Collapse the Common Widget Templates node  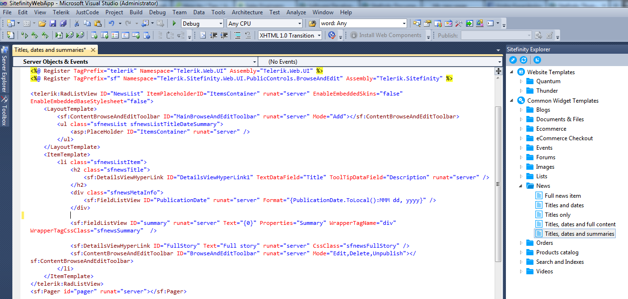[x=512, y=100]
